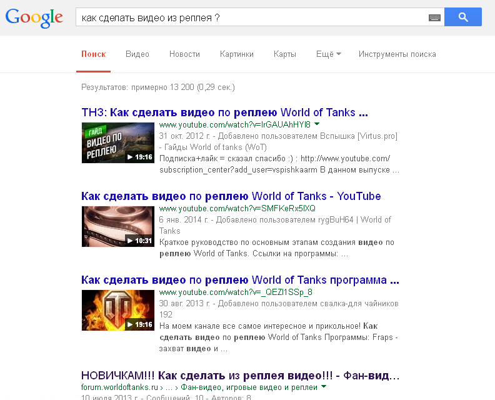The image size is (495, 400).
Task: Select the Поиск tab
Action: tap(94, 54)
